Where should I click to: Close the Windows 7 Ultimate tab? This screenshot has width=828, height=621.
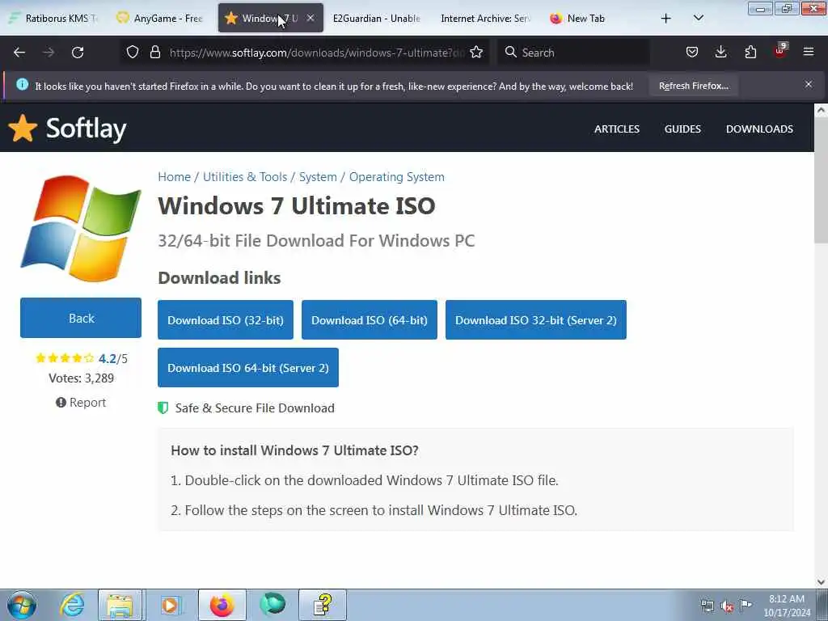pos(310,18)
